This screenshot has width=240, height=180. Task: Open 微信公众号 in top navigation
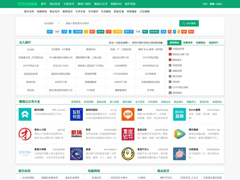[x=101, y=4]
